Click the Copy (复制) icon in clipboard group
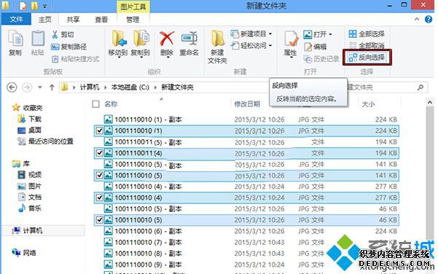The image size is (438, 274). [x=15, y=39]
